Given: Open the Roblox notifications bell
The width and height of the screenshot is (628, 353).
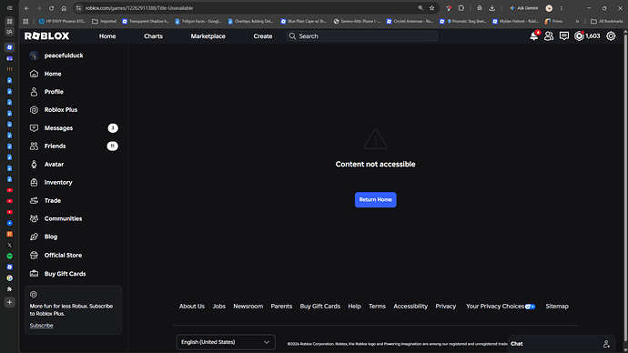Looking at the screenshot, I should pos(534,36).
